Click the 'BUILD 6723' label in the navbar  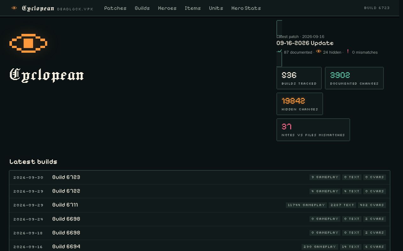[x=377, y=8]
